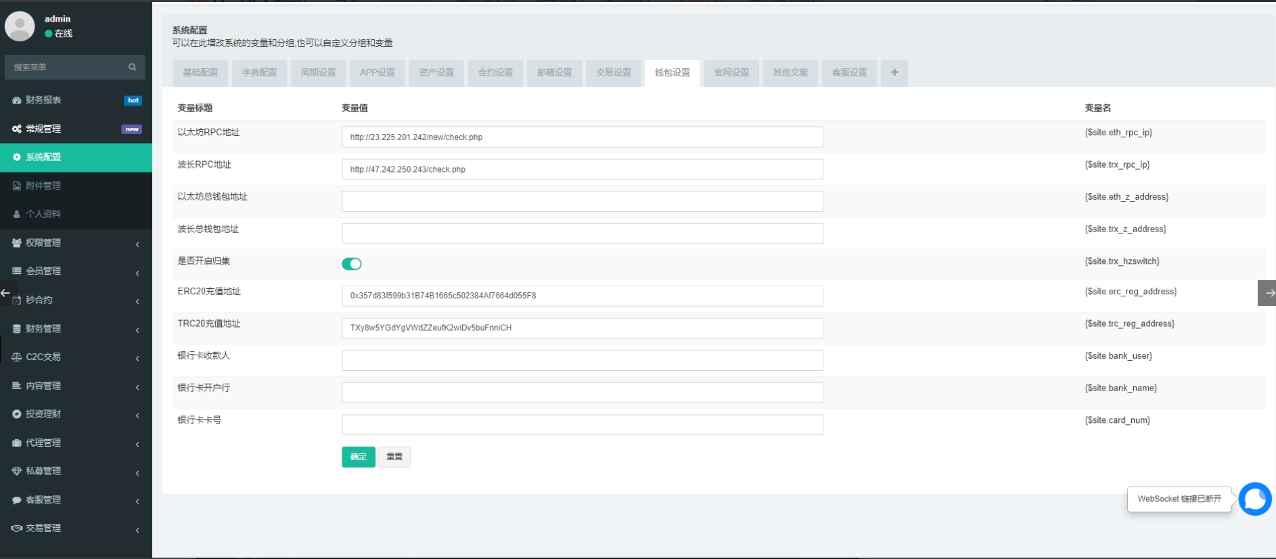Click the 系统配置 gear menu item

43,157
